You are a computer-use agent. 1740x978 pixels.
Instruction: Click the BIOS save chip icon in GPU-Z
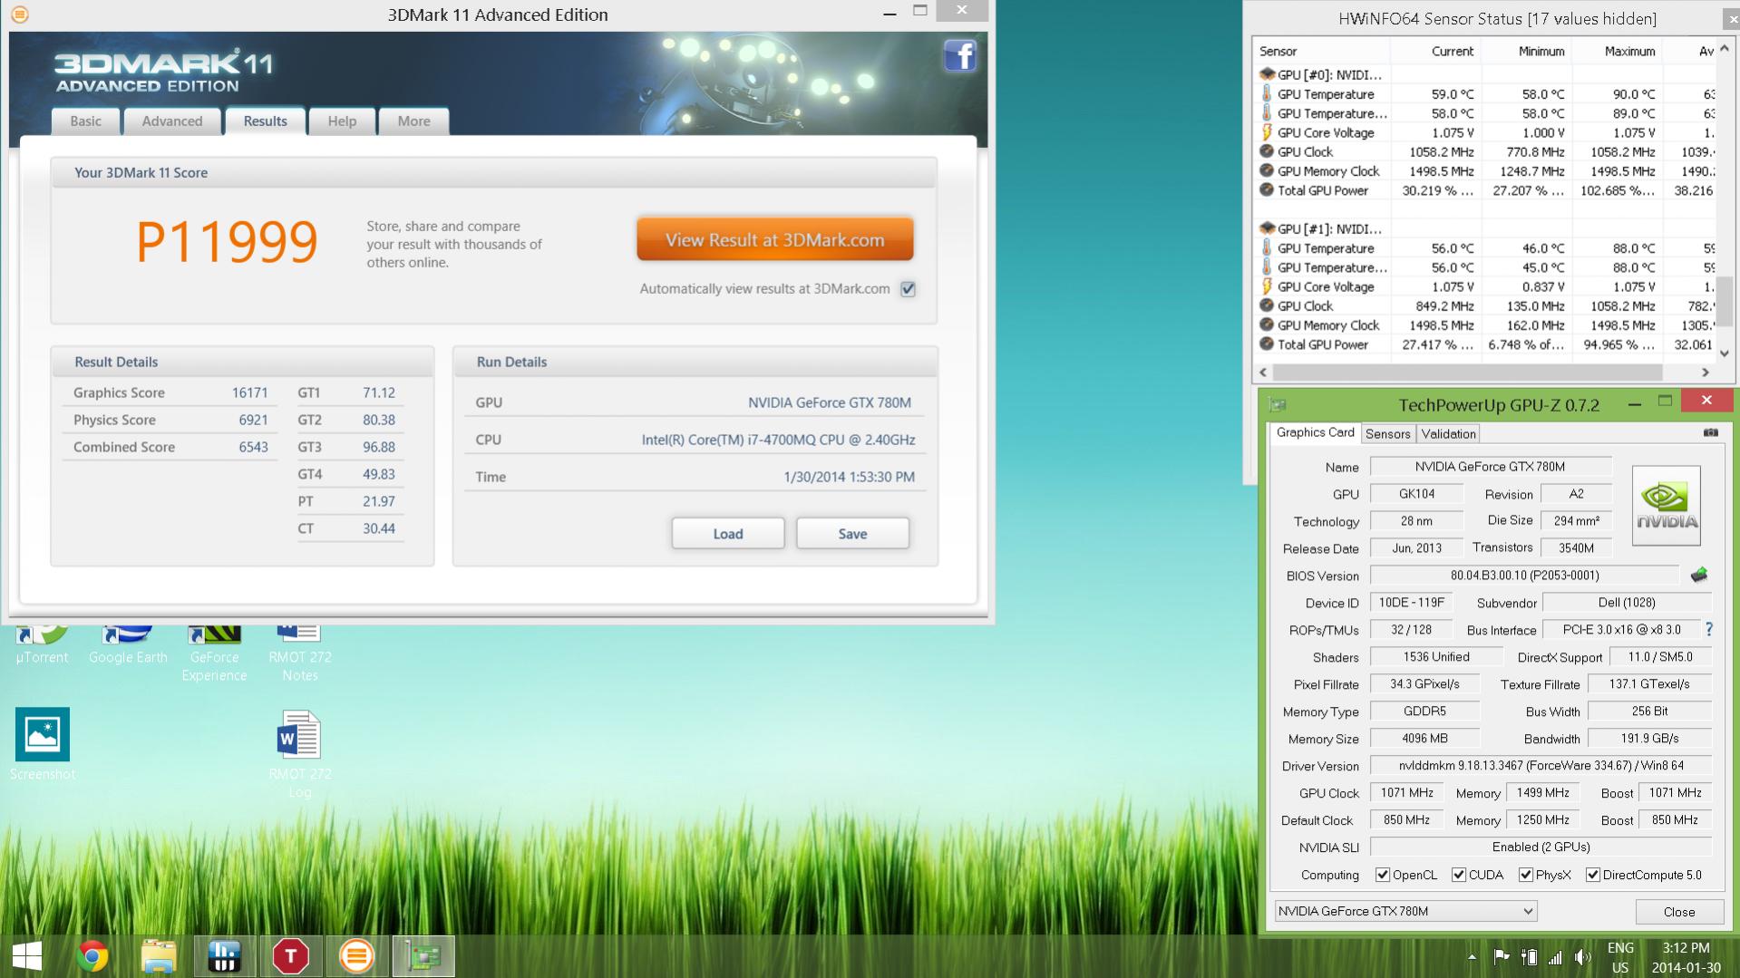click(x=1699, y=575)
